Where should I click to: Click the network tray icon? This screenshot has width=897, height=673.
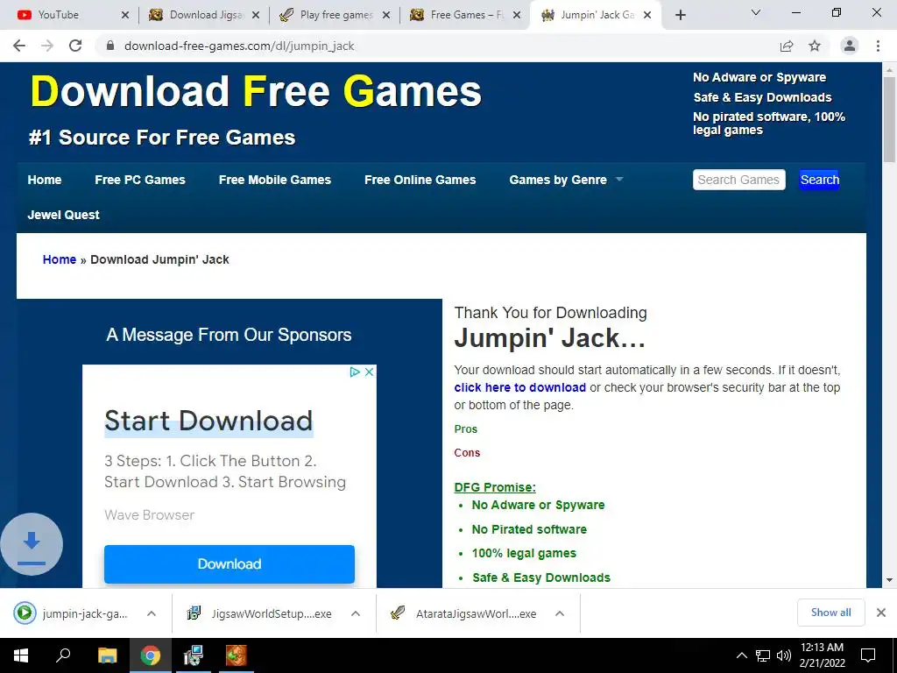click(x=763, y=655)
